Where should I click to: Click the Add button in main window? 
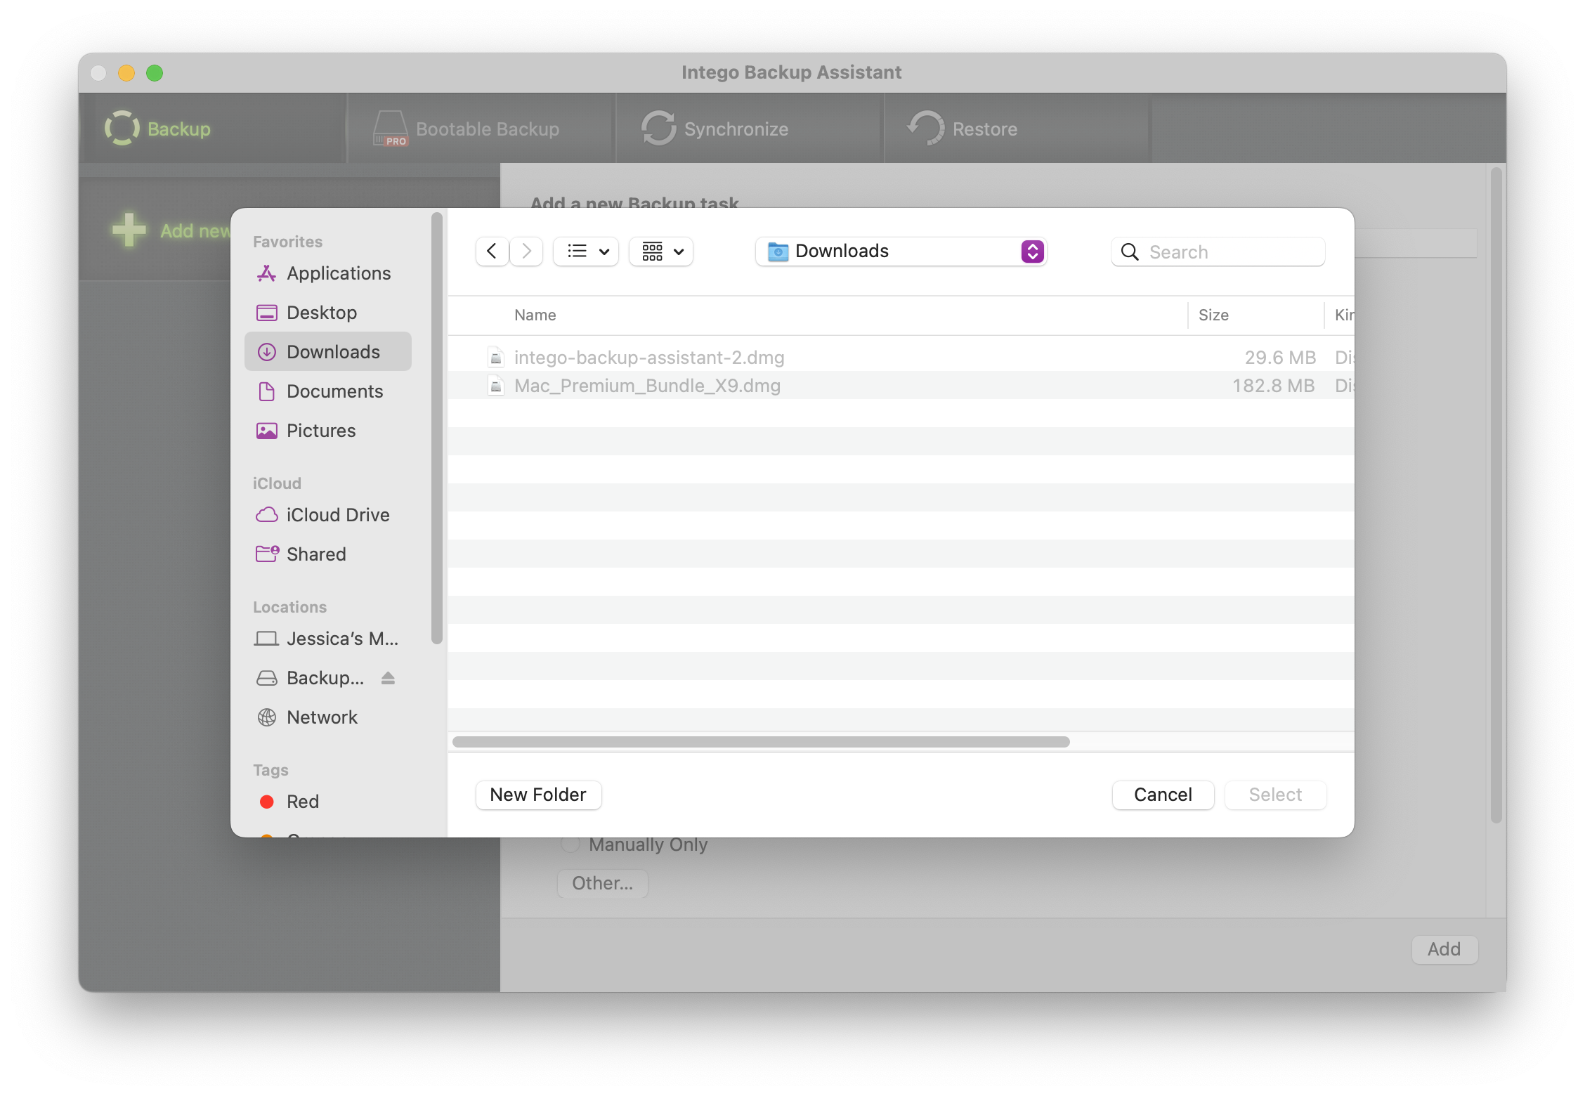tap(1444, 949)
